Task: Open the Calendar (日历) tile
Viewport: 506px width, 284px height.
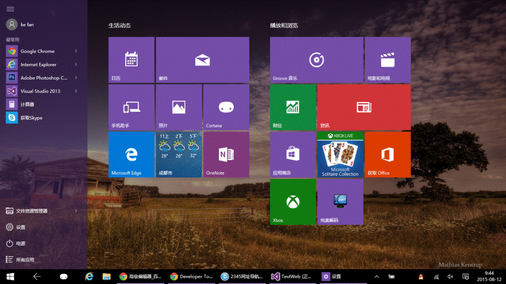Action: (132, 60)
